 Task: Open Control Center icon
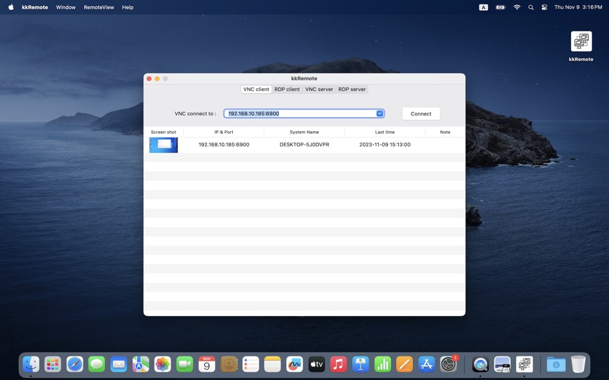(544, 7)
